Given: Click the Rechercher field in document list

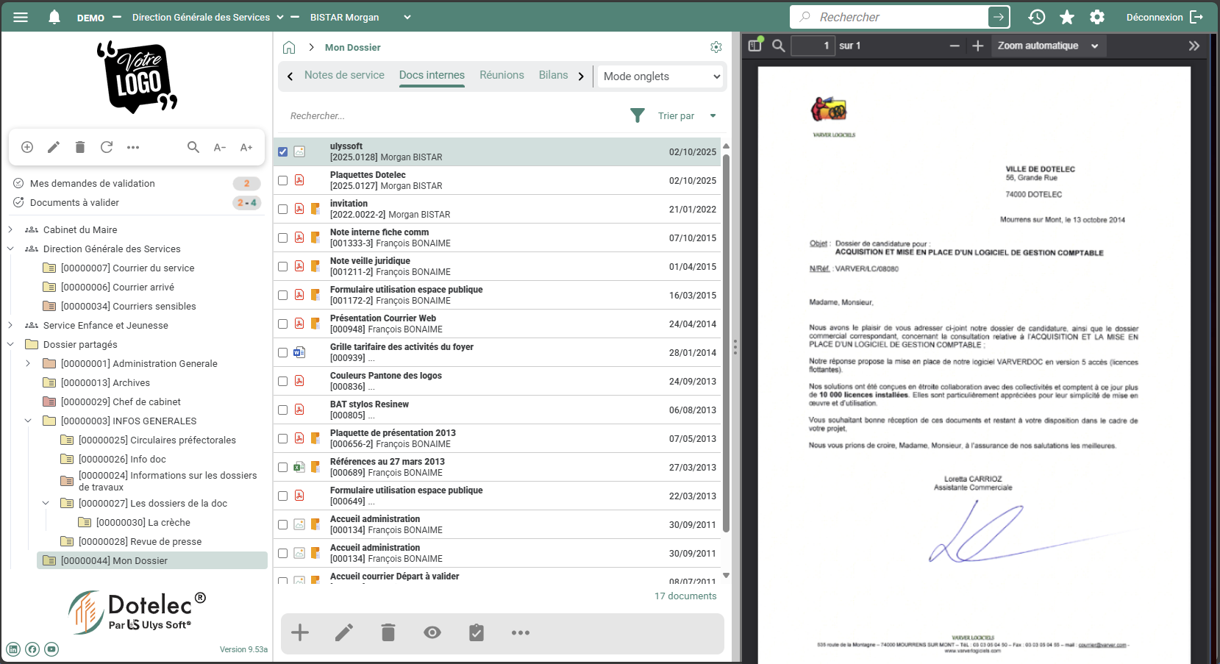Looking at the screenshot, I should pos(441,115).
